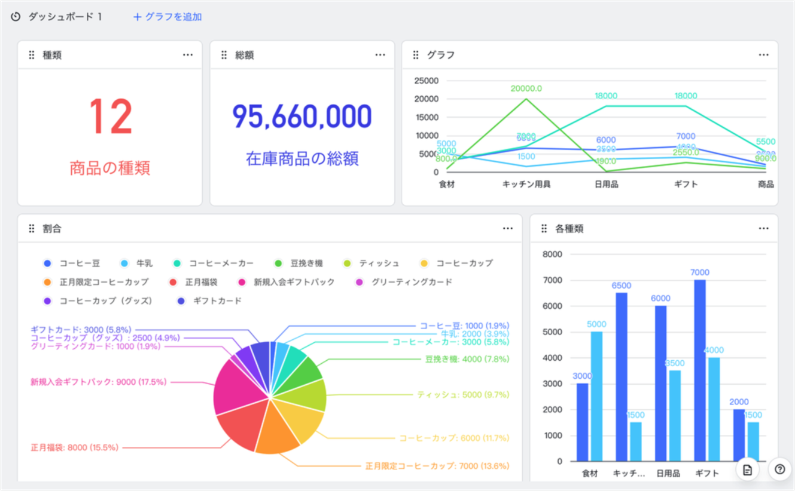Click the drag handle on 各種類 card

point(544,228)
